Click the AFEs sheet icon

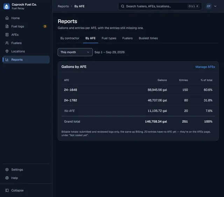(7, 35)
